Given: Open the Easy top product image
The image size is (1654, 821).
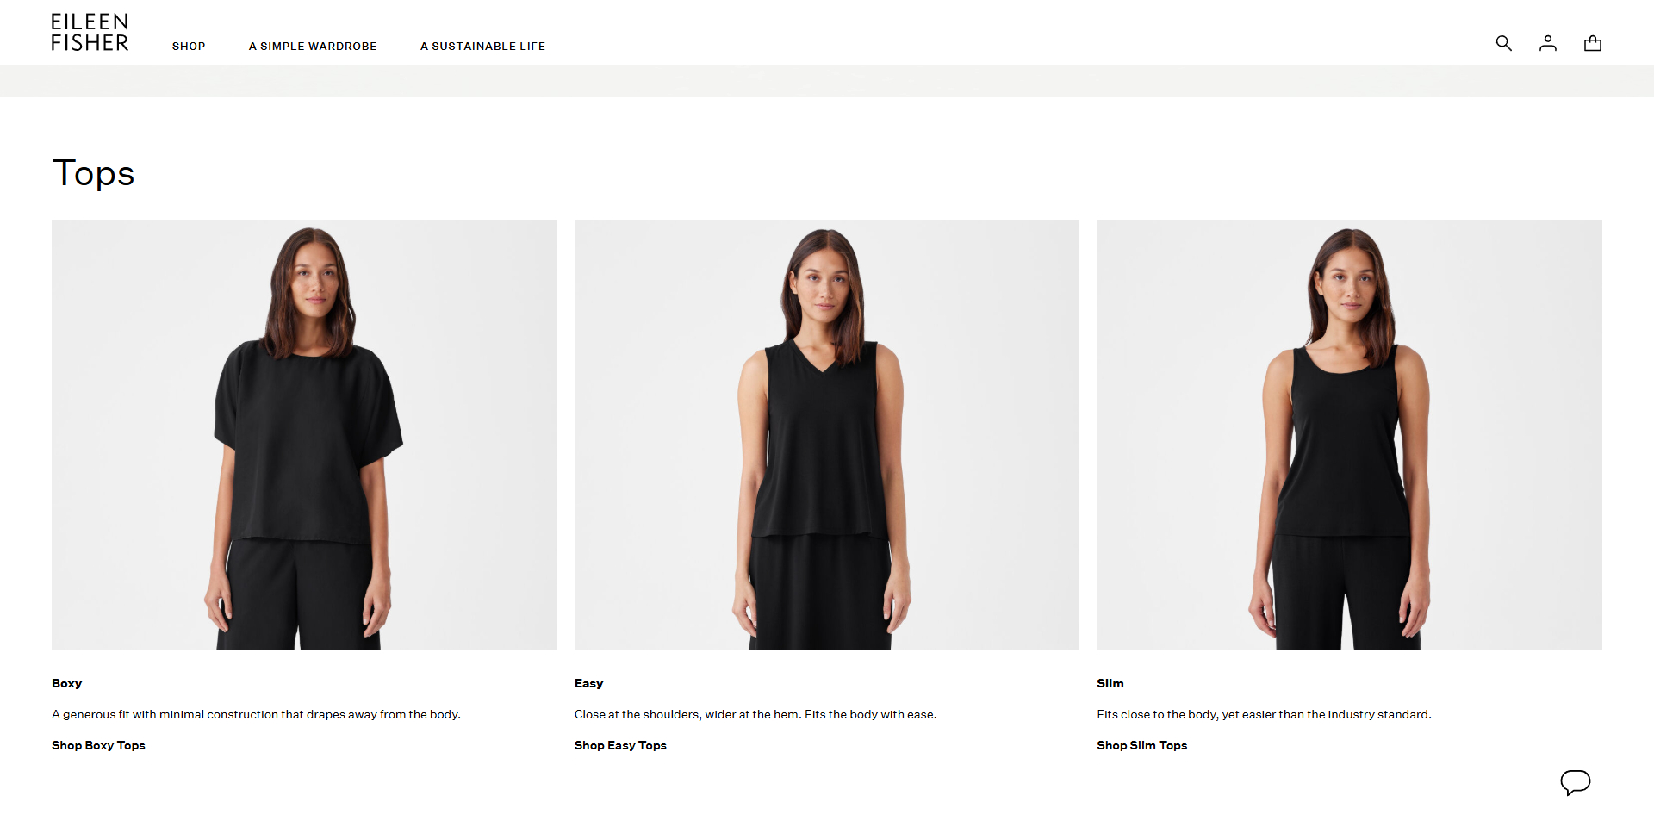Looking at the screenshot, I should coord(826,433).
